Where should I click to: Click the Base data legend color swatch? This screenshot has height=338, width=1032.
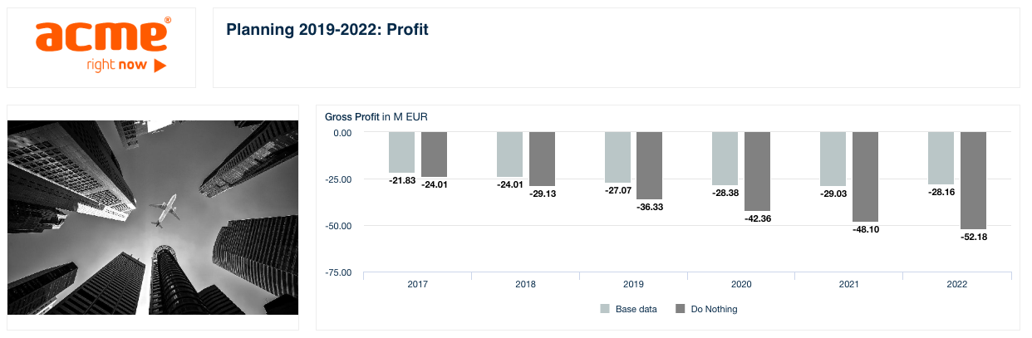[x=605, y=310]
